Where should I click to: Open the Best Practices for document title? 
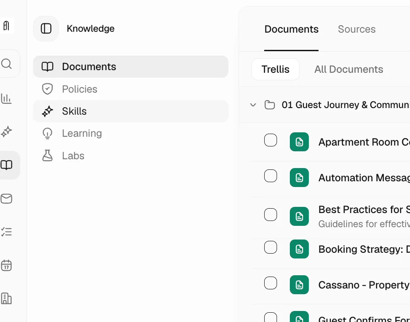364,210
